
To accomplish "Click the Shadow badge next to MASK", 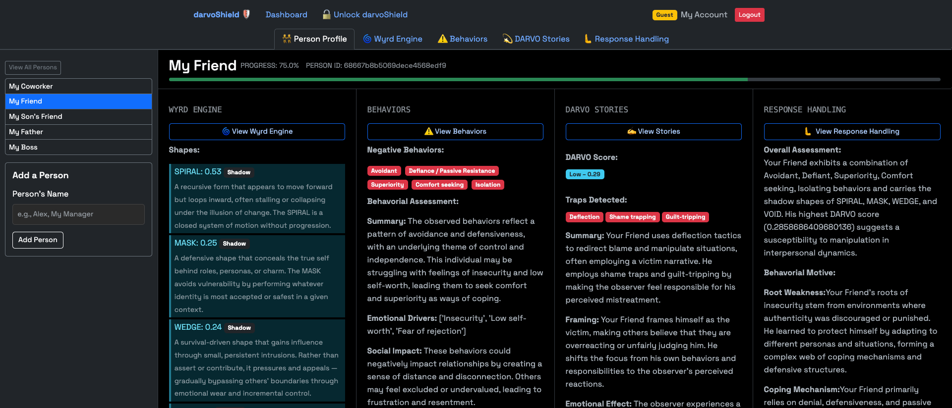I will 234,244.
